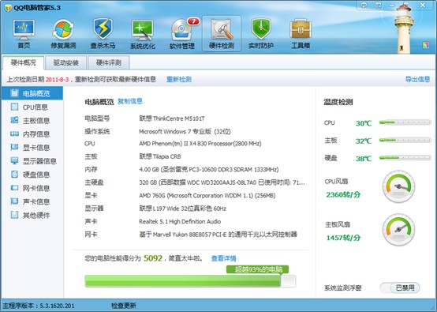This screenshot has height=312, width=437.
Task: Click Realtek 5.1 High Definition Audio text
Action: (x=180, y=222)
